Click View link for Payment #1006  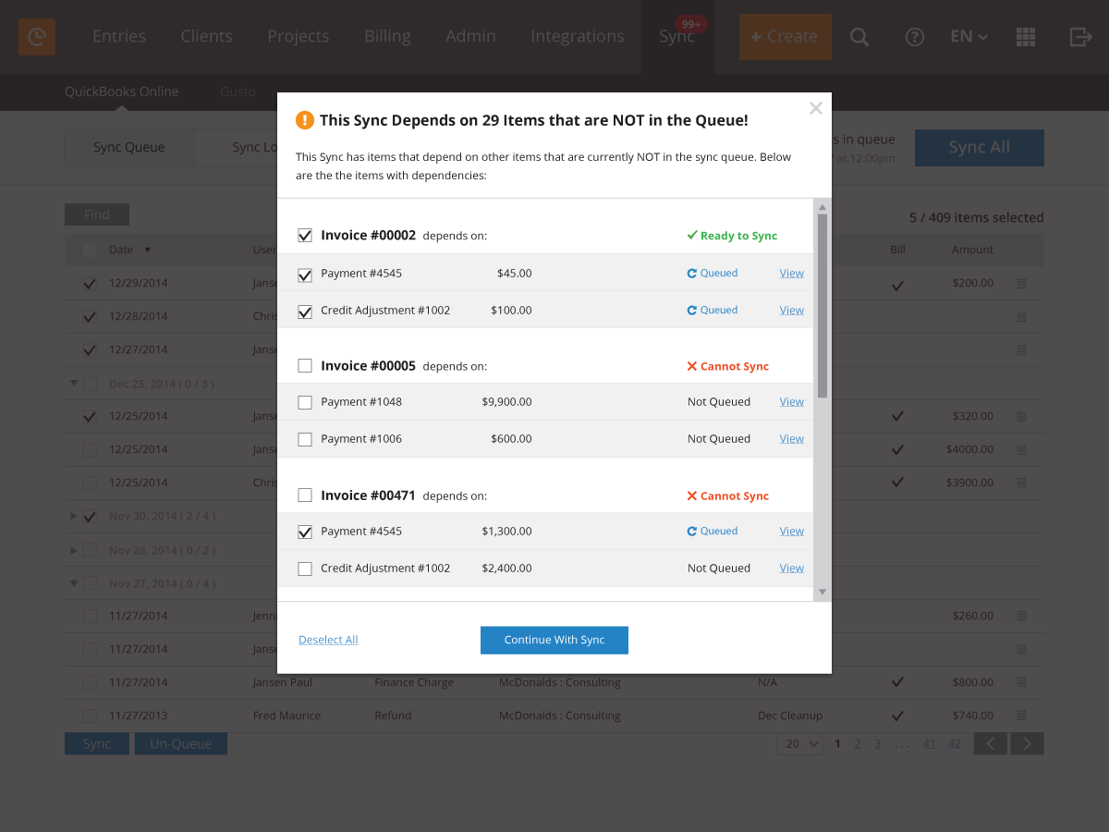point(791,439)
